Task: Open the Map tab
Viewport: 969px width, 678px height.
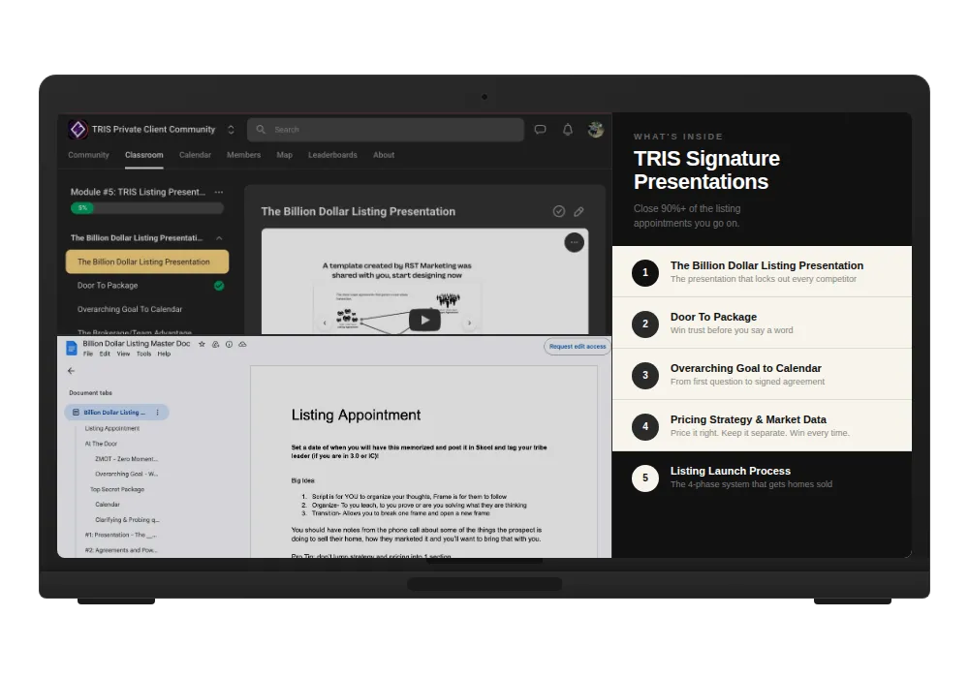Action: pyautogui.click(x=284, y=155)
